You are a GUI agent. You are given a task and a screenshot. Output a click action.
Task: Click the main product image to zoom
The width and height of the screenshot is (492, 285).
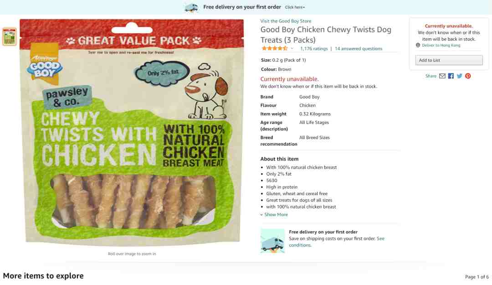pos(132,133)
